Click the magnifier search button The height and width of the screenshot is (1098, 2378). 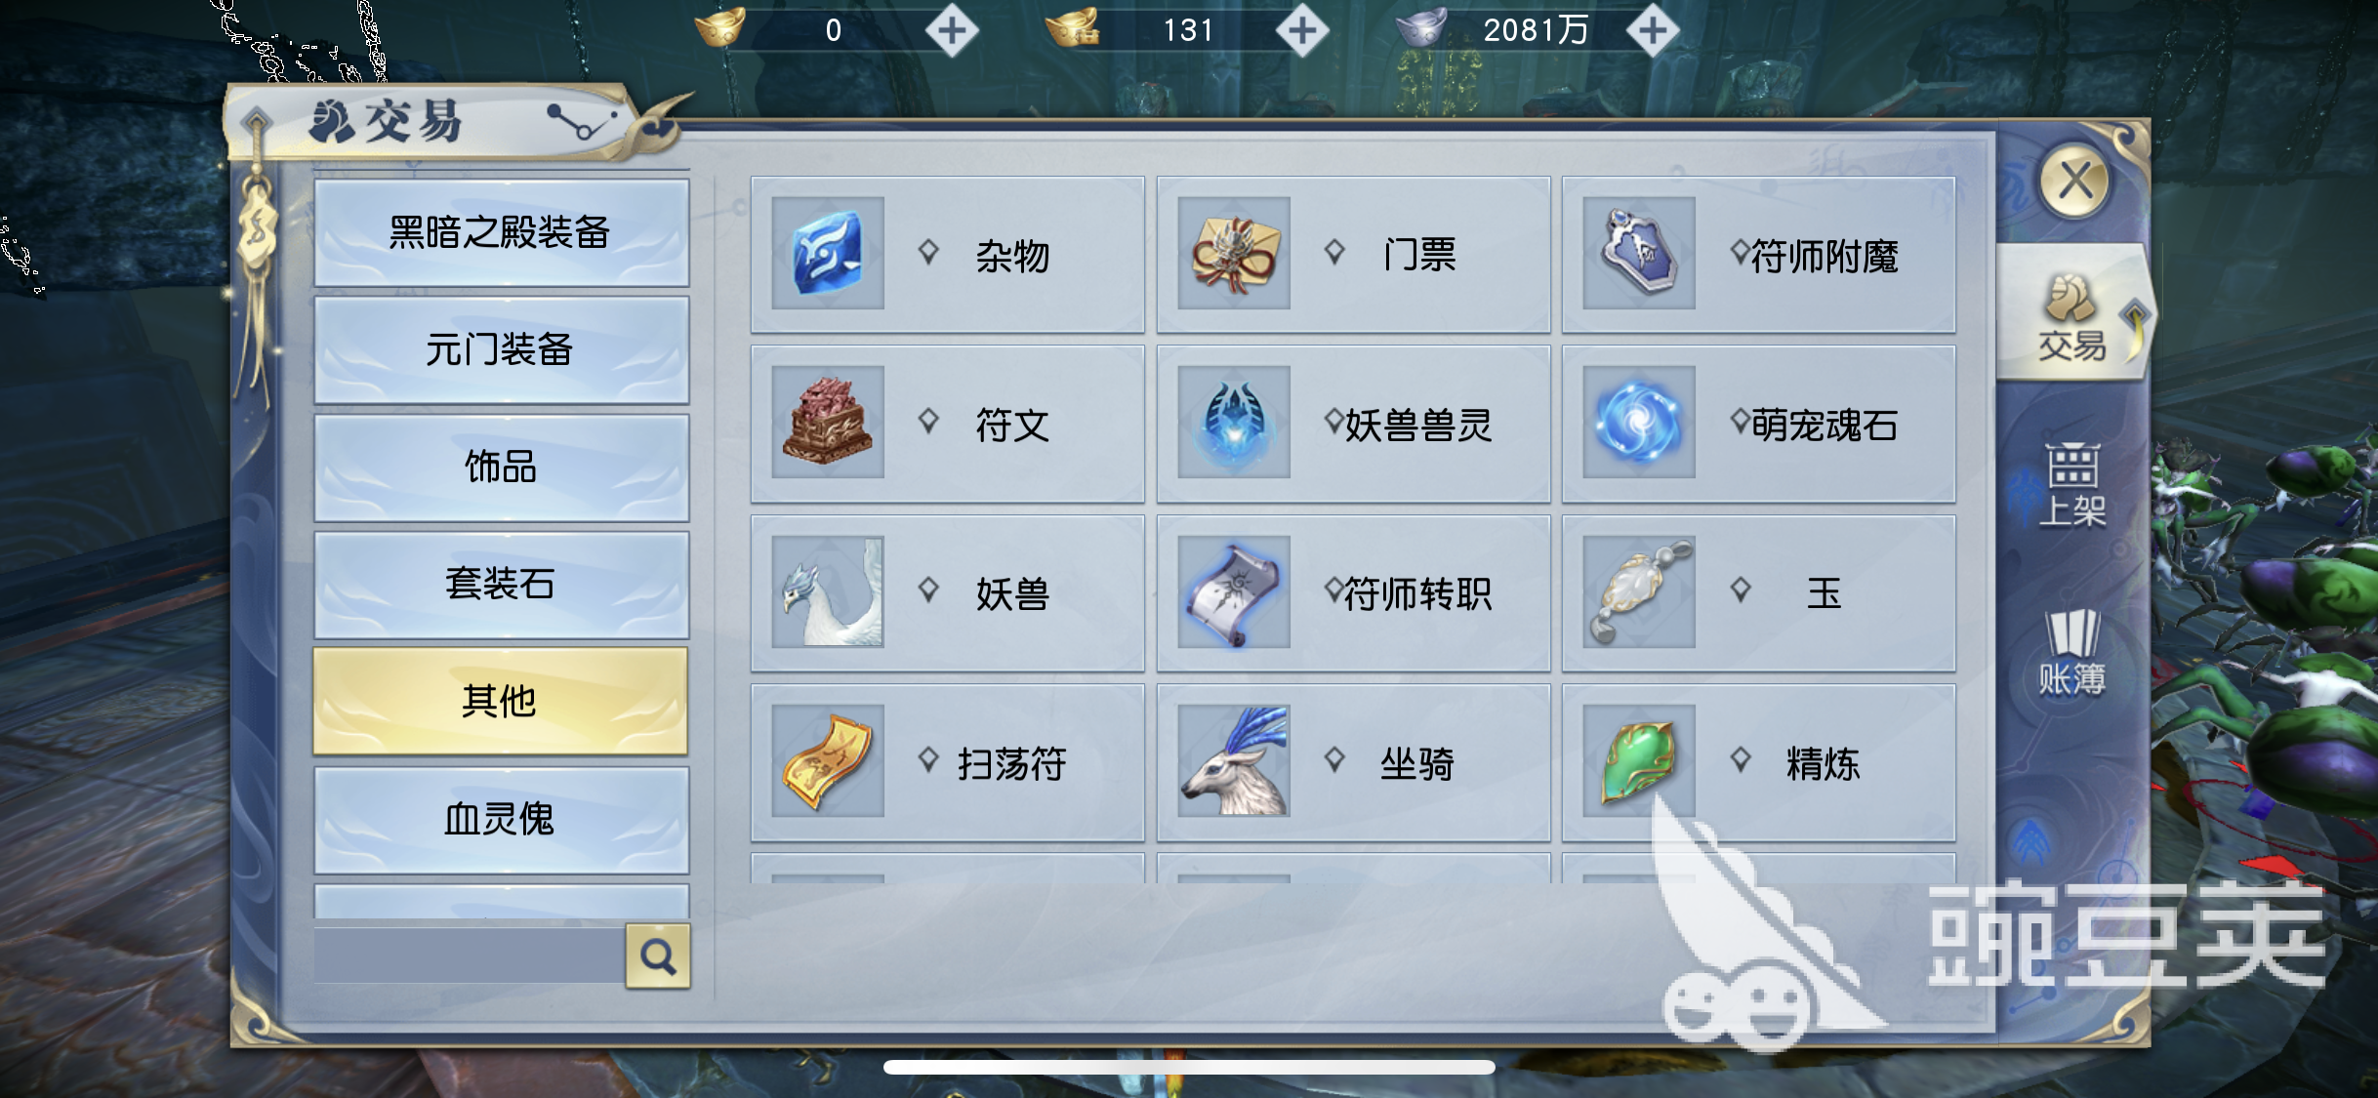(658, 956)
